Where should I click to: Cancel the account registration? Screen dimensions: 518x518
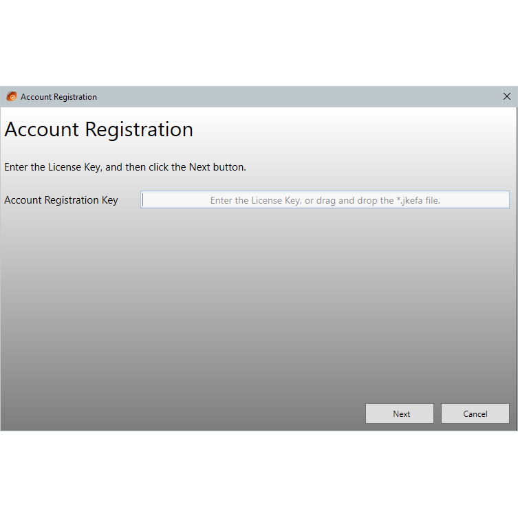(475, 413)
